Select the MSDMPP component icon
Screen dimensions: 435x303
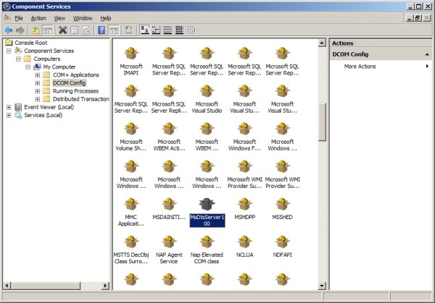(244, 204)
